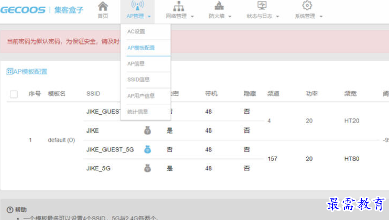Click the blue icon in JIKE_GUEST_5G row
This screenshot has height=220, width=389.
pos(148,149)
